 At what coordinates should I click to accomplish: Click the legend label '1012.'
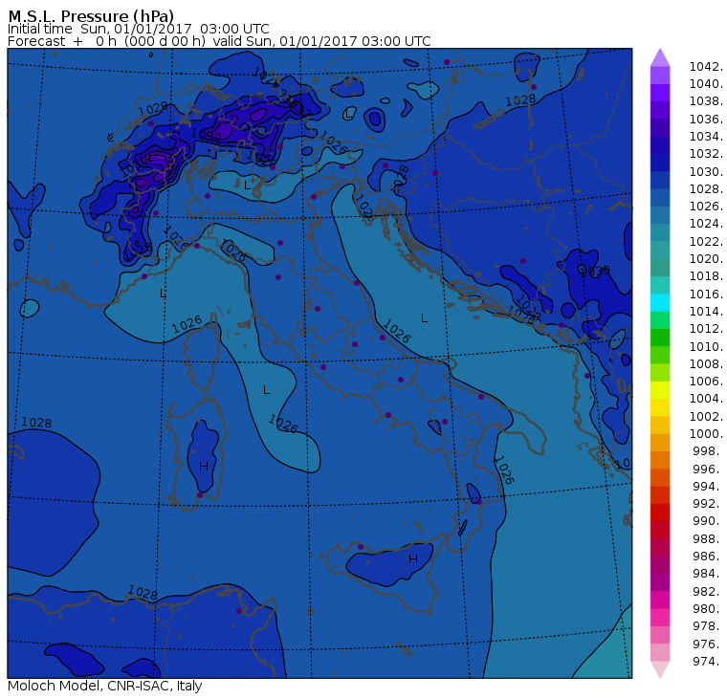(706, 328)
